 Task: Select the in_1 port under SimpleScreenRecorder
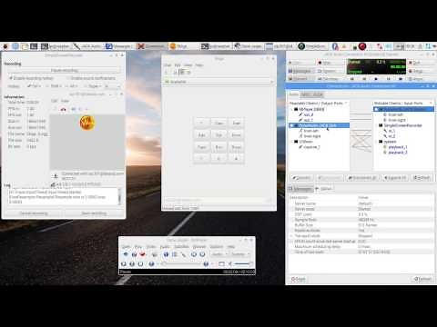coord(391,131)
